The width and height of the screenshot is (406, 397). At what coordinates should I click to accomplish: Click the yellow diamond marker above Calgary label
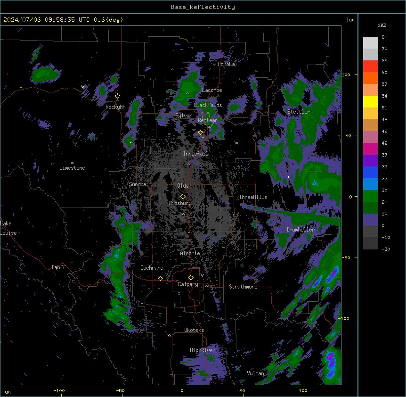click(191, 278)
